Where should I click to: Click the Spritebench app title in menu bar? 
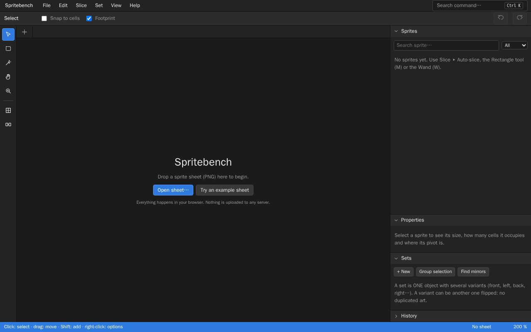pos(19,5)
